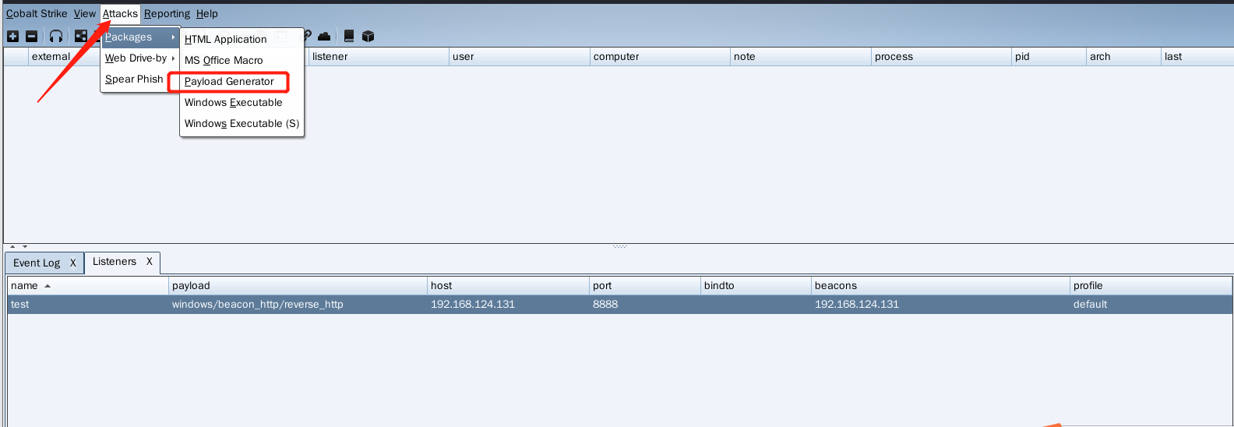Expand the Web Drive-by submenu
The image size is (1234, 427).
coord(139,58)
